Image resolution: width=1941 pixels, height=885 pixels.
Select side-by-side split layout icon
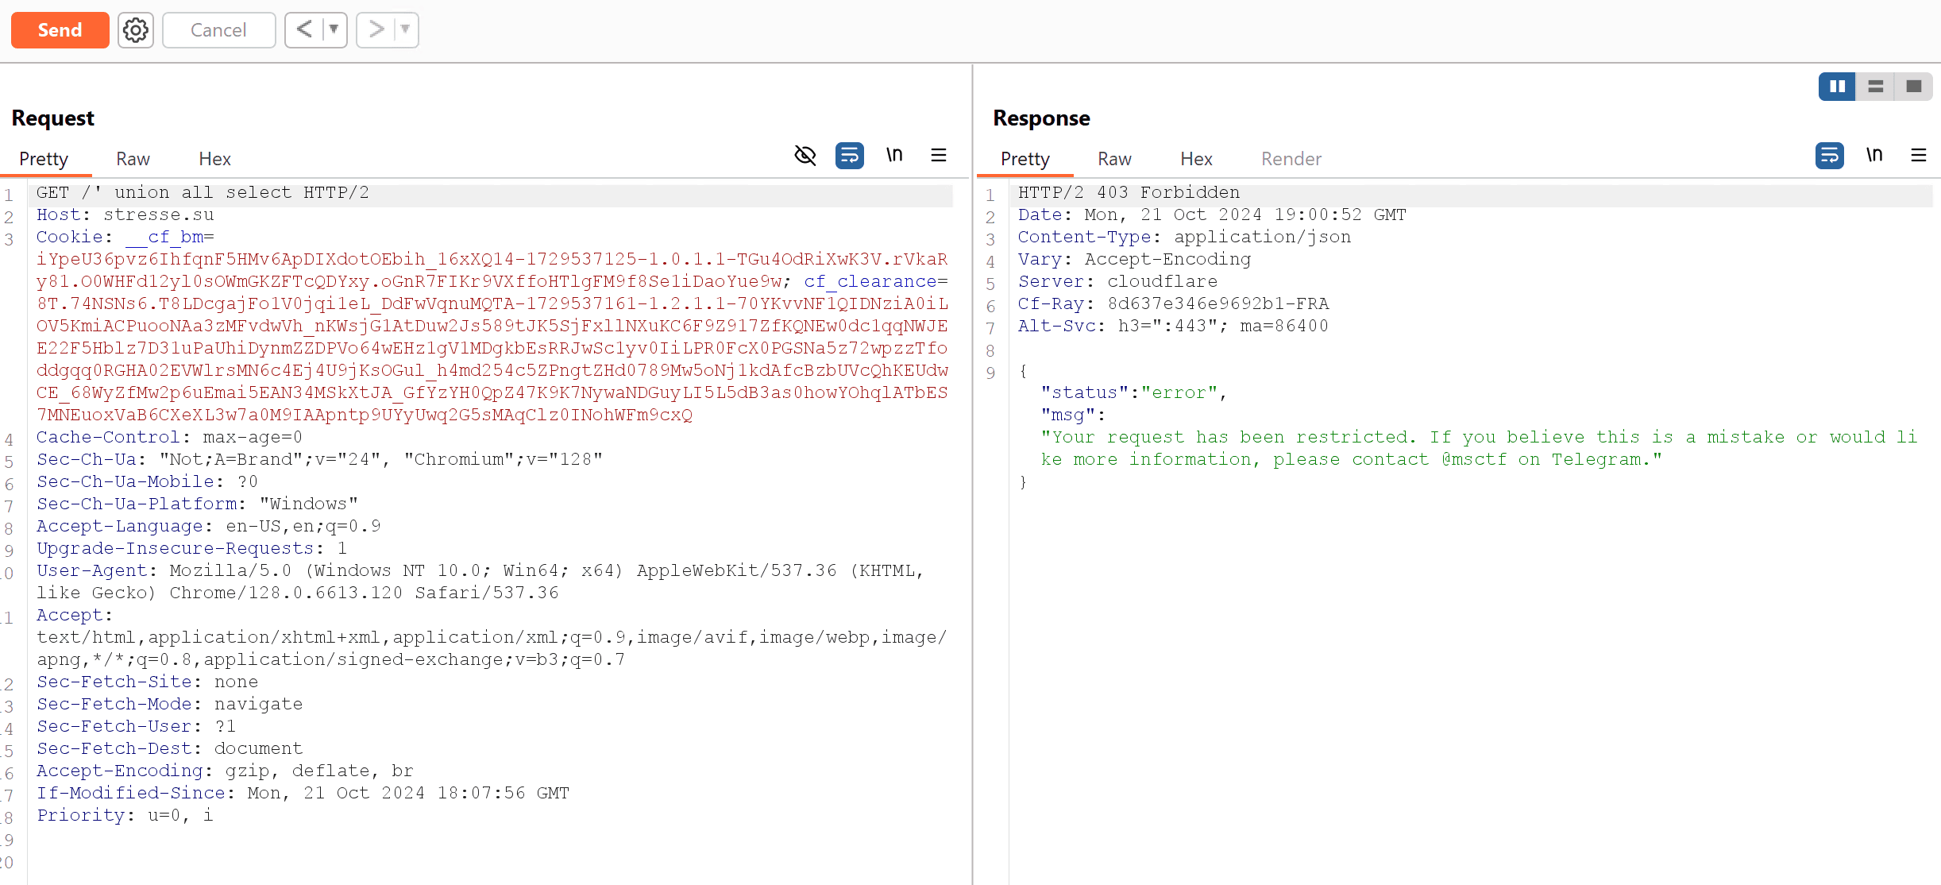coord(1837,86)
